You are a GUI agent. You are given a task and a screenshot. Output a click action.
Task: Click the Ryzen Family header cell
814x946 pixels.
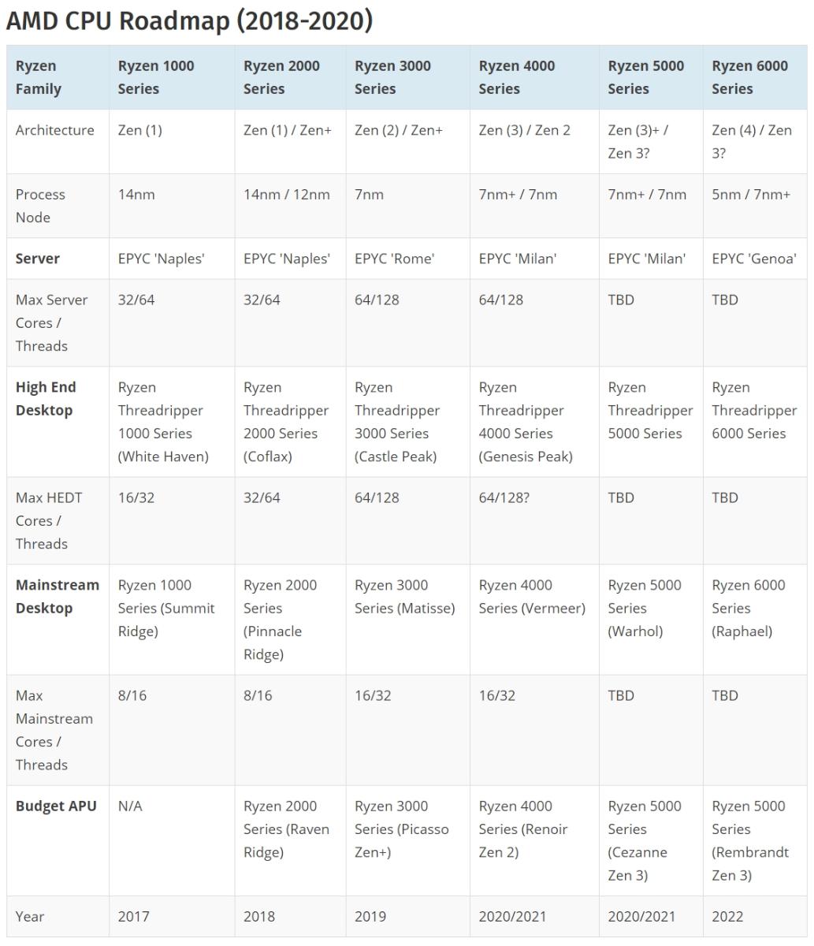pyautogui.click(x=38, y=77)
